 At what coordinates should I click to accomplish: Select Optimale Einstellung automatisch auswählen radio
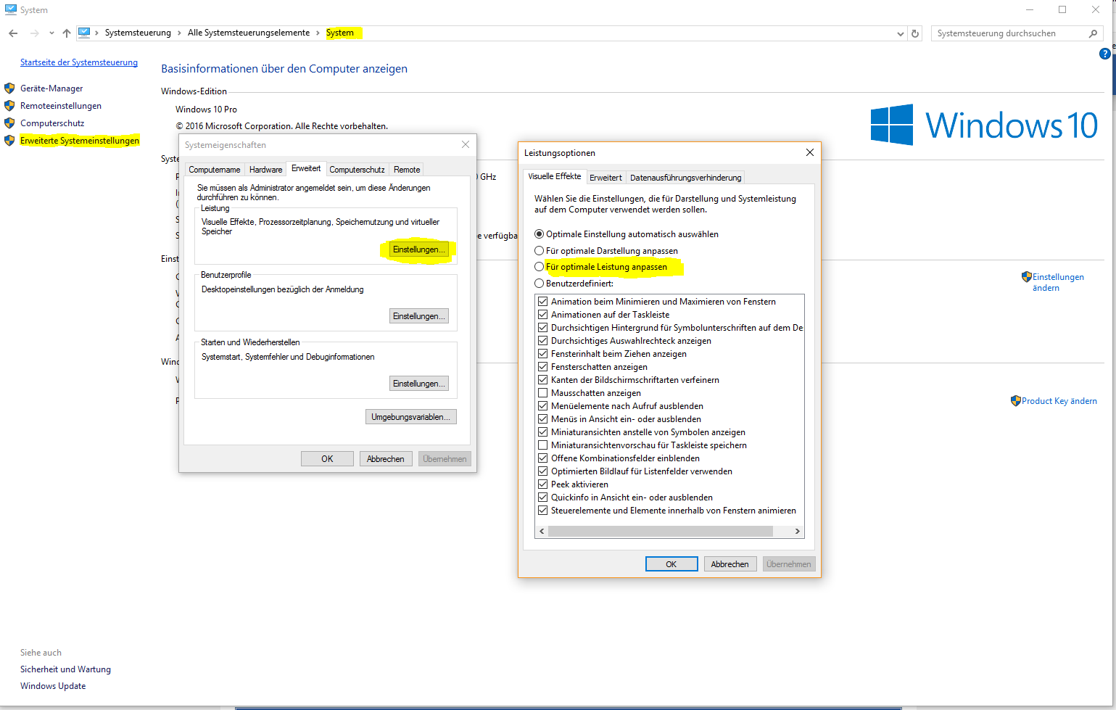[539, 234]
